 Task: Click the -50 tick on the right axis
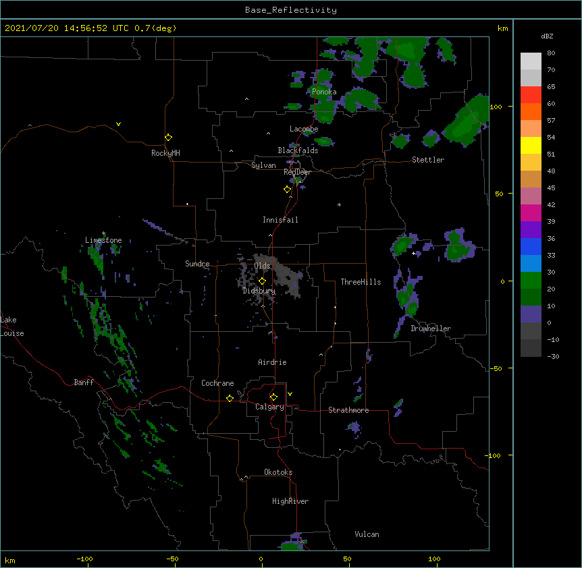[x=496, y=368]
